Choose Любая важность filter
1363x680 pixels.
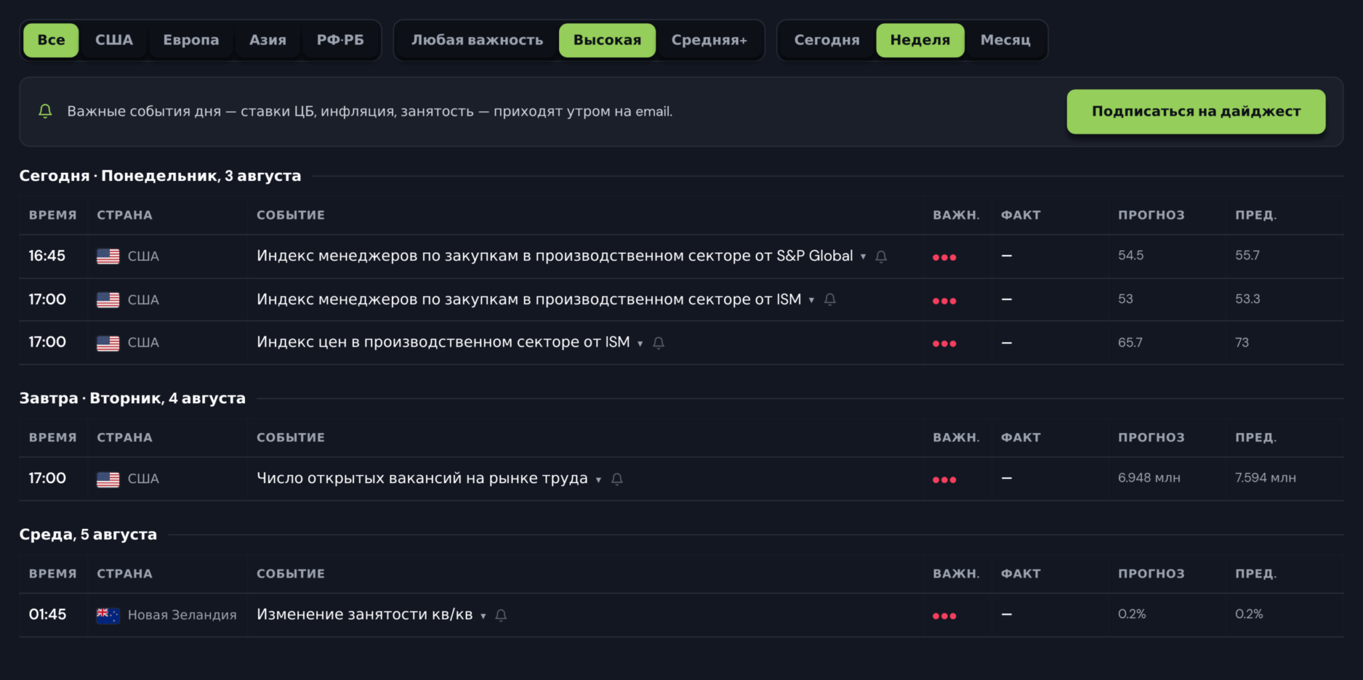pyautogui.click(x=477, y=40)
